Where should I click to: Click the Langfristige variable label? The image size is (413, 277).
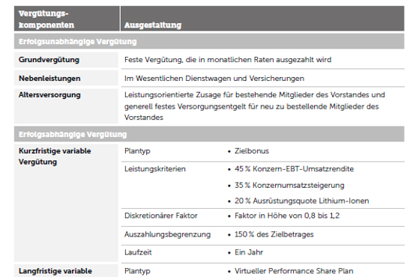coord(55,271)
